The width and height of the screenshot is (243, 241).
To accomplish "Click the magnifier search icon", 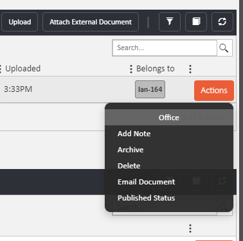I will 224,48.
